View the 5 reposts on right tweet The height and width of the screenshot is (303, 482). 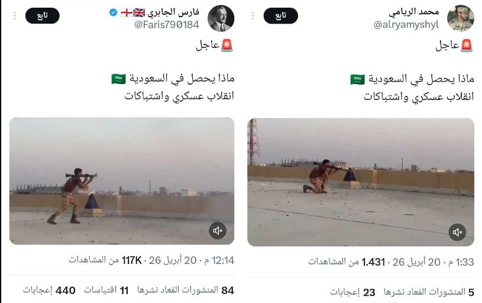(429, 292)
